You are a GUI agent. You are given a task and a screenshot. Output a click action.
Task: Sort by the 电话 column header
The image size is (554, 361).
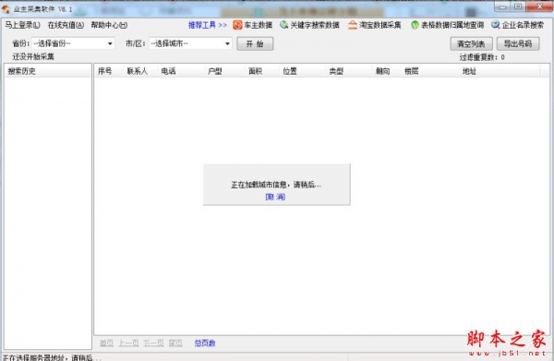click(181, 71)
